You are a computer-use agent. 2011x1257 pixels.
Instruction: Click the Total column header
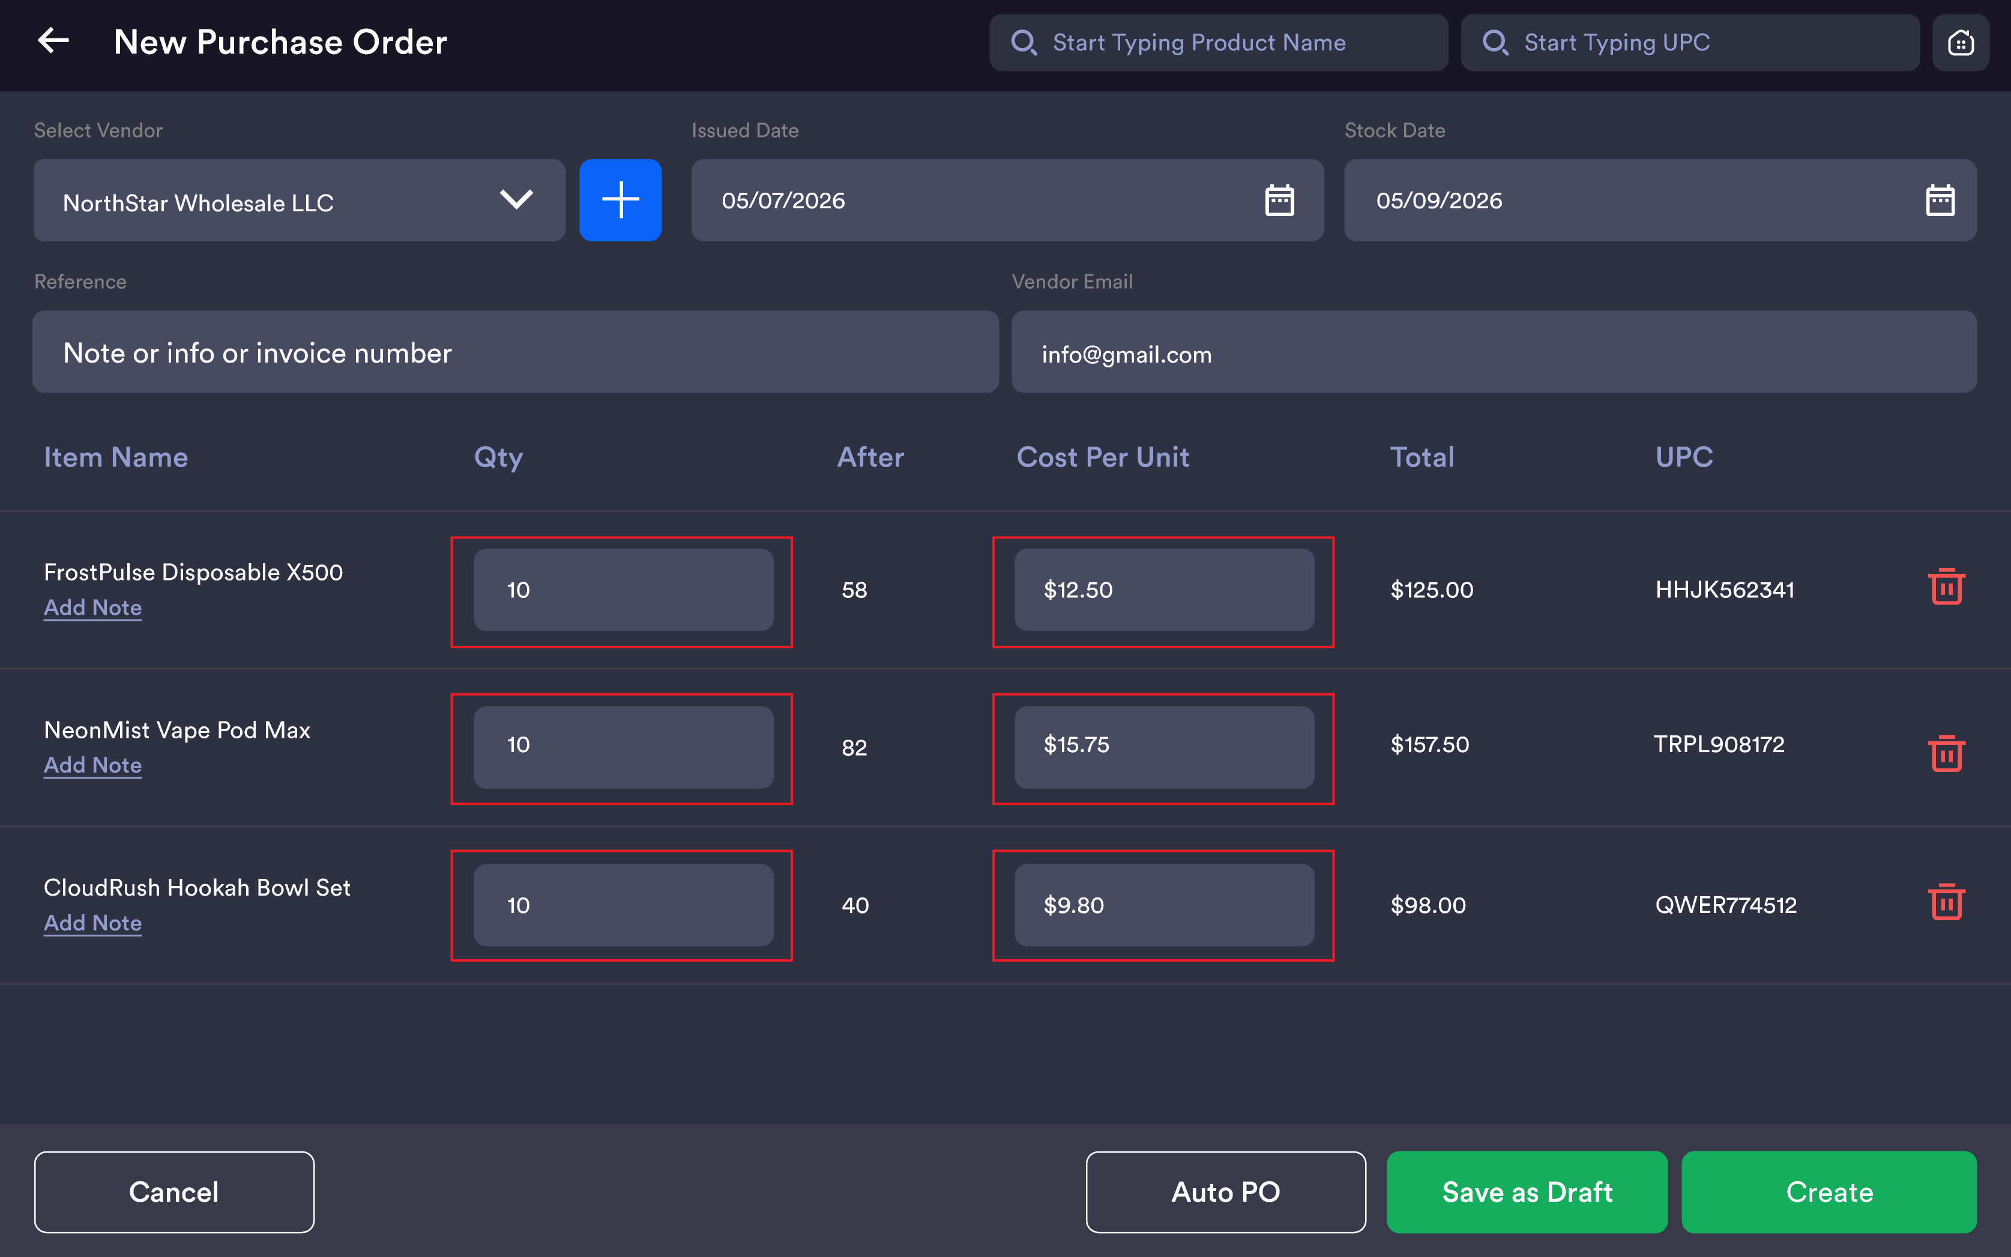pyautogui.click(x=1423, y=457)
